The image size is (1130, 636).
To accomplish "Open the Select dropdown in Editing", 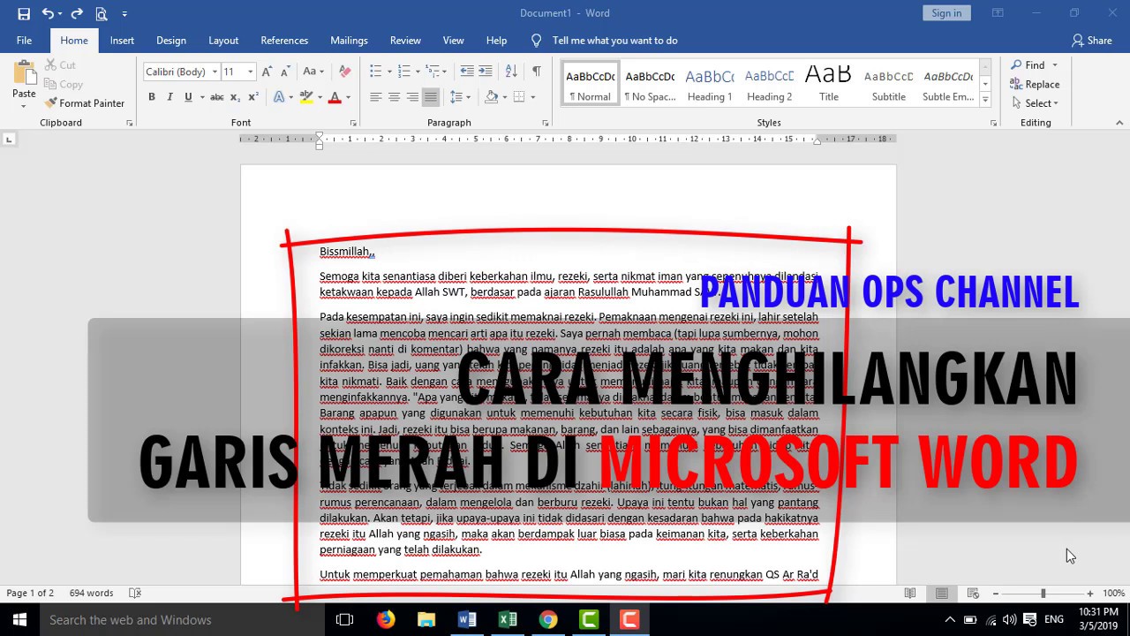I will [1035, 103].
